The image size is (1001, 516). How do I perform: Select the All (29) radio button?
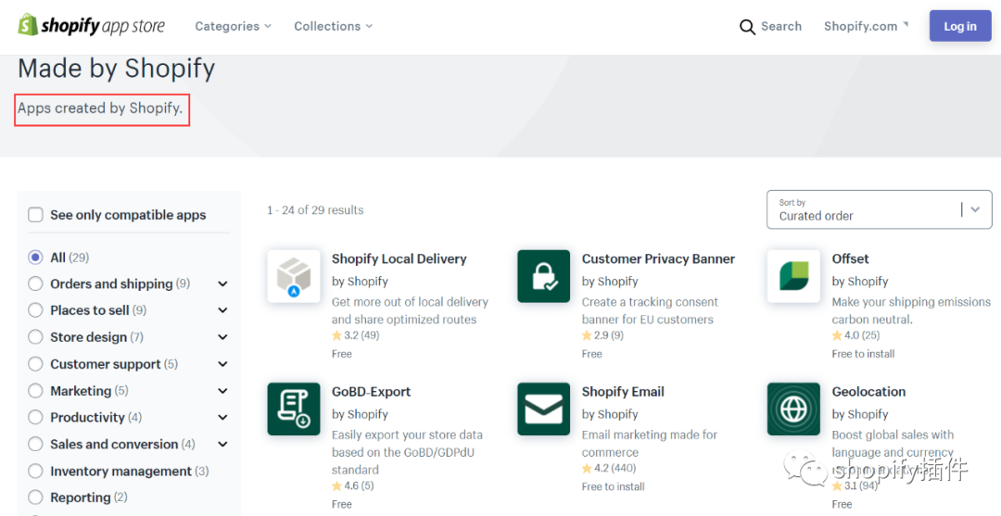(x=36, y=257)
